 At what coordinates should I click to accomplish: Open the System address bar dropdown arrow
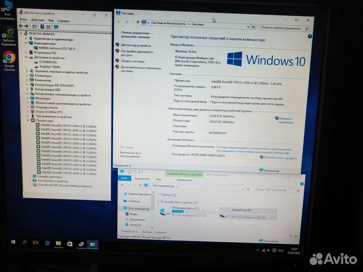(x=248, y=27)
